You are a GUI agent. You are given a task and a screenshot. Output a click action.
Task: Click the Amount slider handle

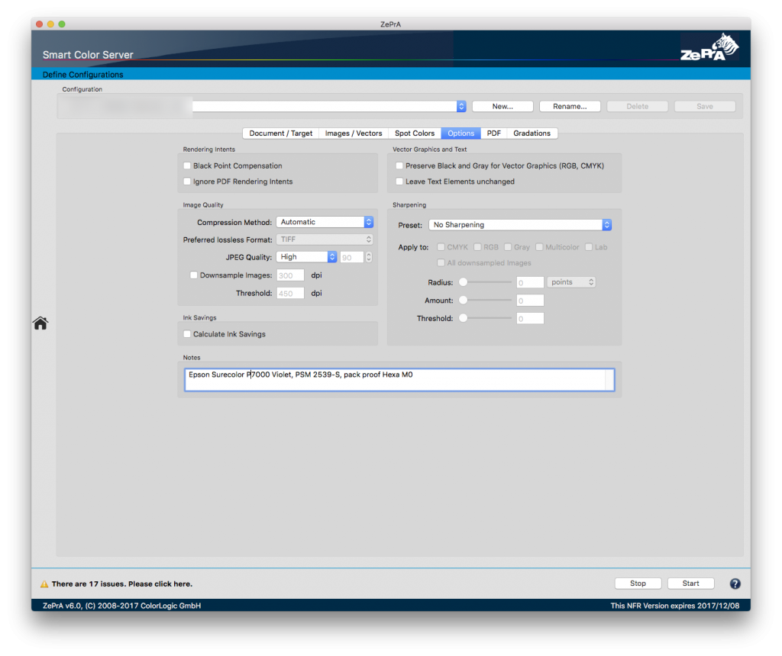tap(464, 301)
